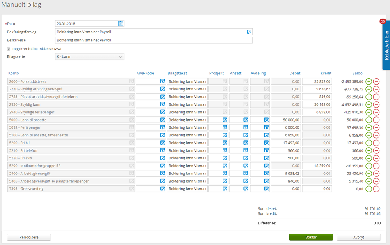Click the Bokfør button
The height and width of the screenshot is (245, 390).
pyautogui.click(x=311, y=237)
